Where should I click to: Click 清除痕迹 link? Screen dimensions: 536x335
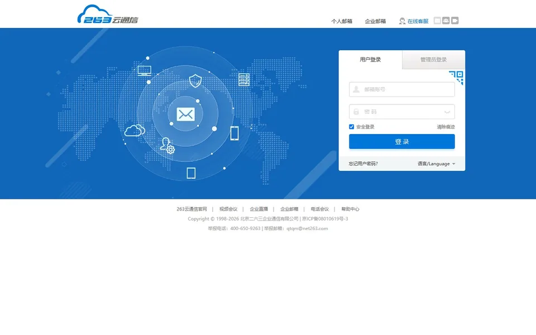(x=446, y=127)
